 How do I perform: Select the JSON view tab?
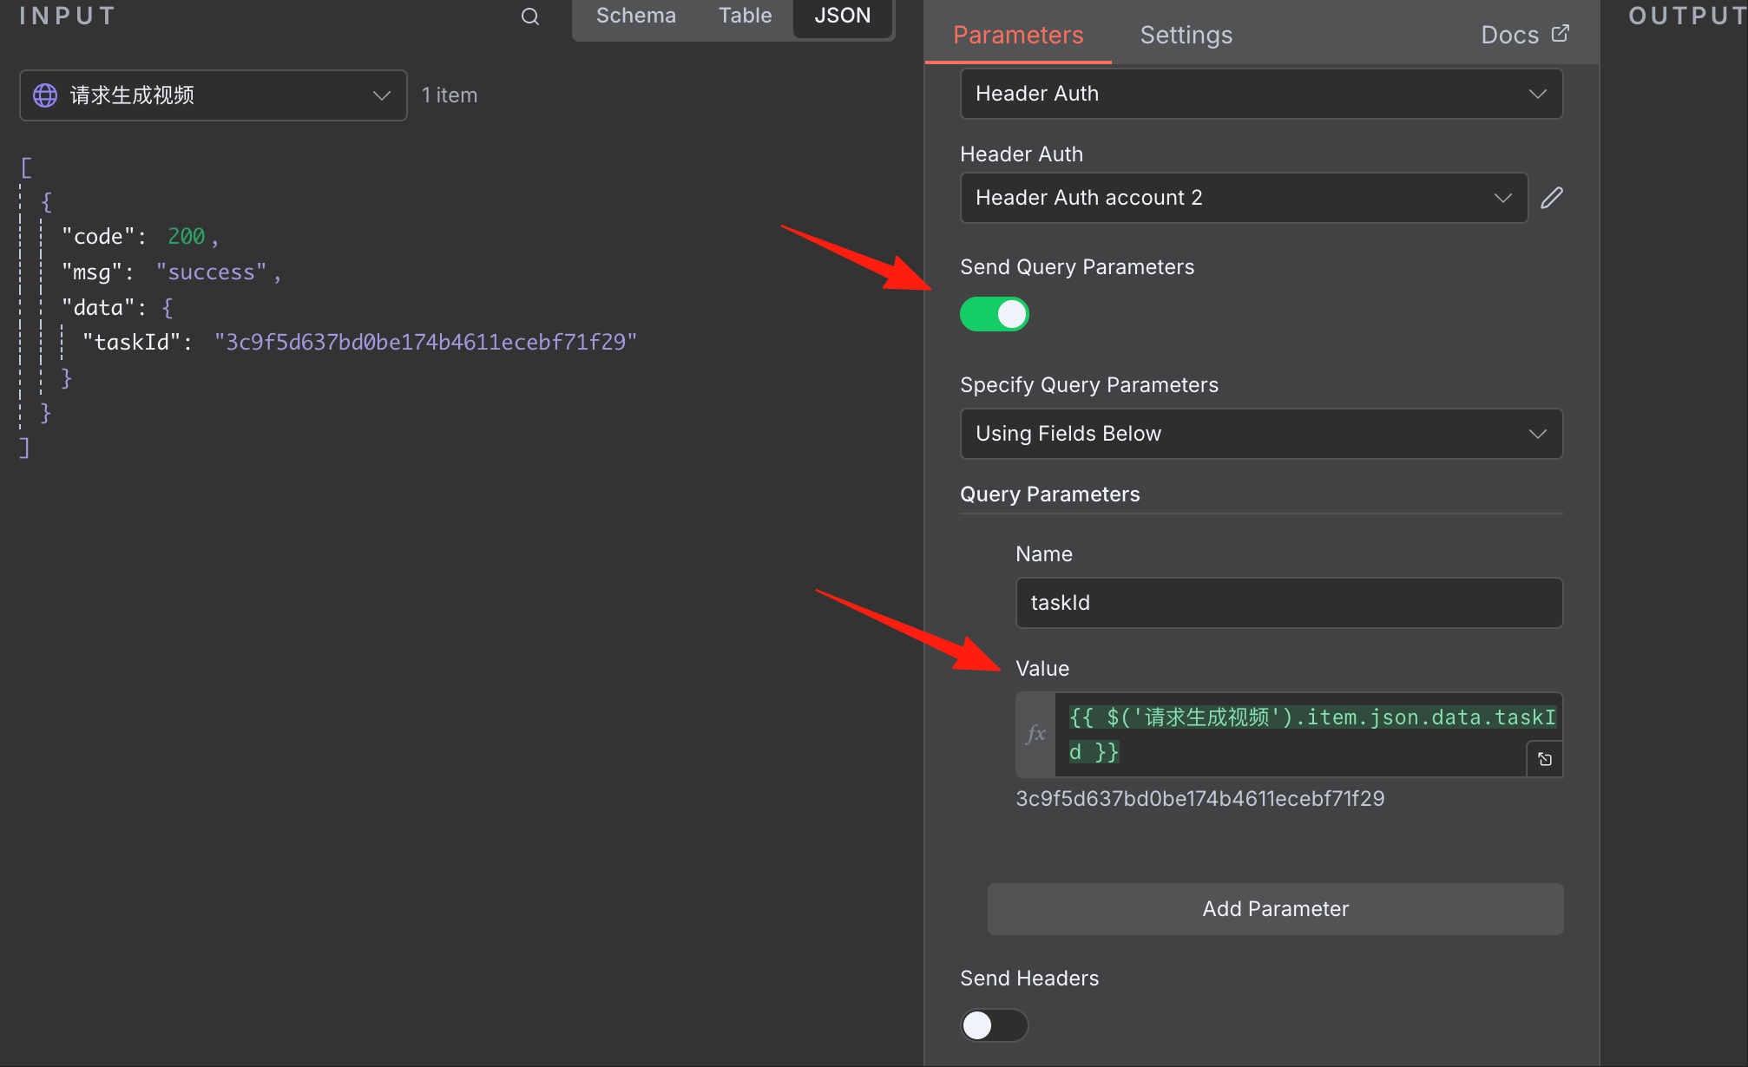click(x=842, y=16)
